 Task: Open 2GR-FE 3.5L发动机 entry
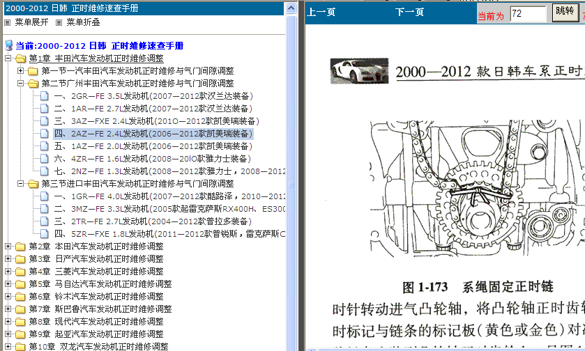click(x=153, y=96)
